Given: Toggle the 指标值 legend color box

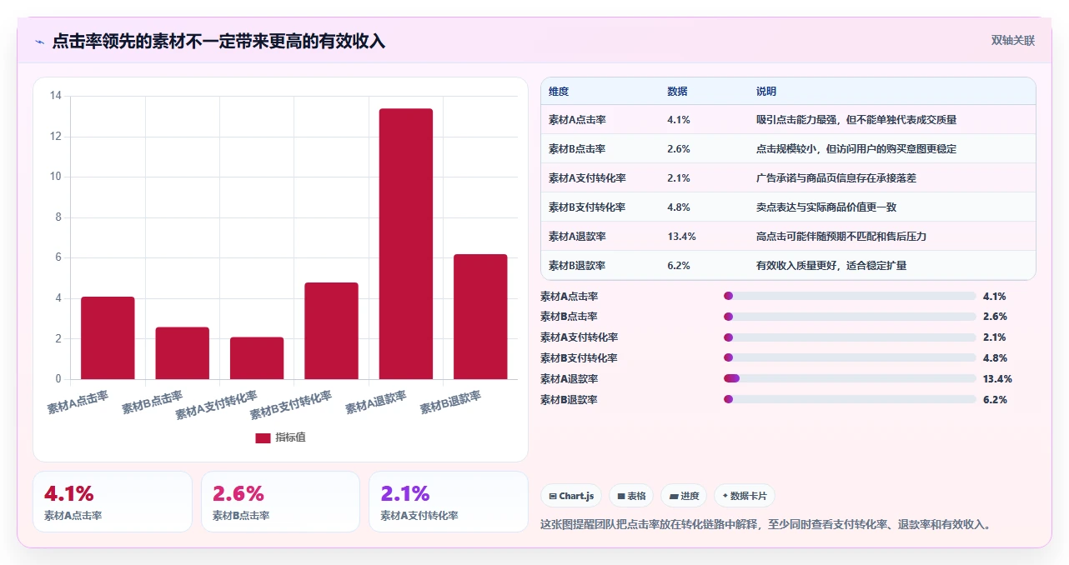Looking at the screenshot, I should tap(263, 437).
